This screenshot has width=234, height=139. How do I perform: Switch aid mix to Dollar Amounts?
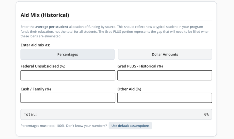[165, 54]
